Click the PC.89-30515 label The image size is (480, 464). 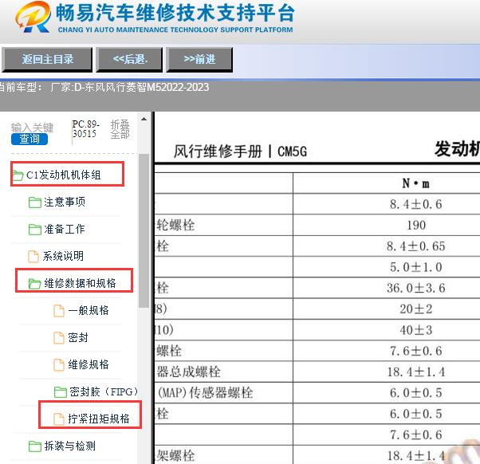click(85, 129)
